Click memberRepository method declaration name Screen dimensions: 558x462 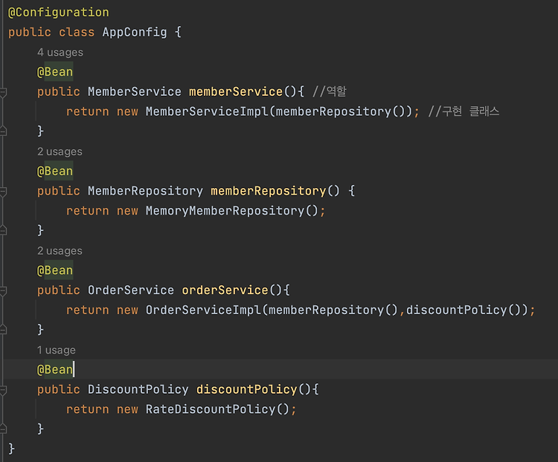[x=269, y=191]
